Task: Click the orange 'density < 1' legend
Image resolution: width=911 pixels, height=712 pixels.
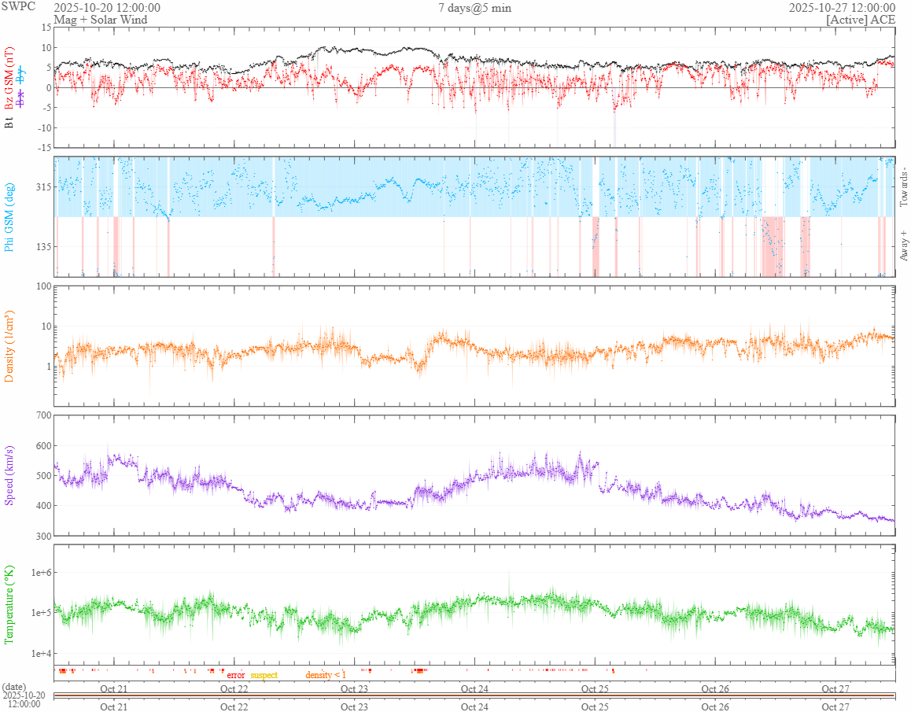Action: [326, 675]
